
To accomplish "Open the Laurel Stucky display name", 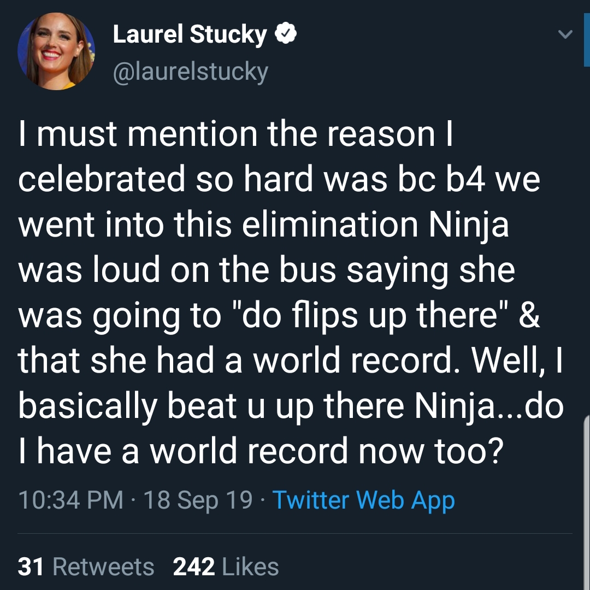I will tap(190, 34).
